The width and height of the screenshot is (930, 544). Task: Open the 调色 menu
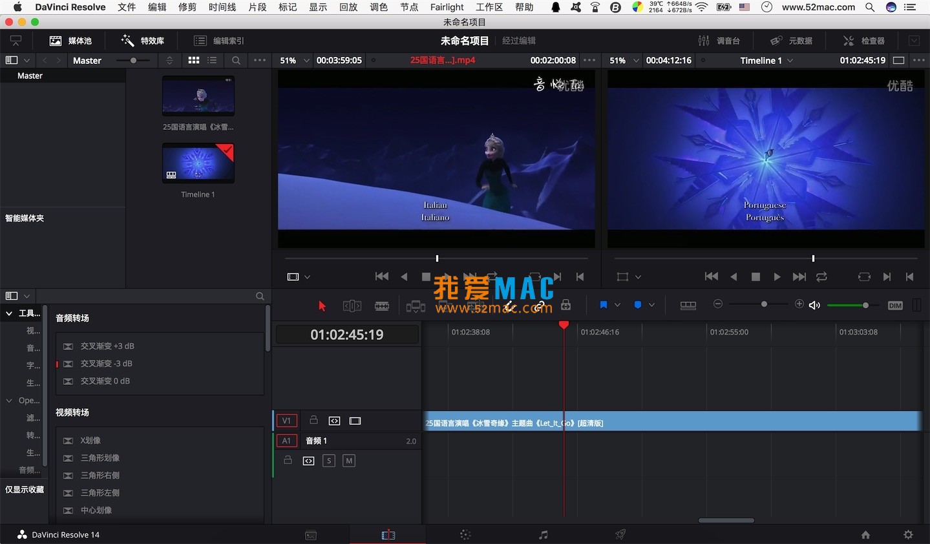click(x=379, y=7)
